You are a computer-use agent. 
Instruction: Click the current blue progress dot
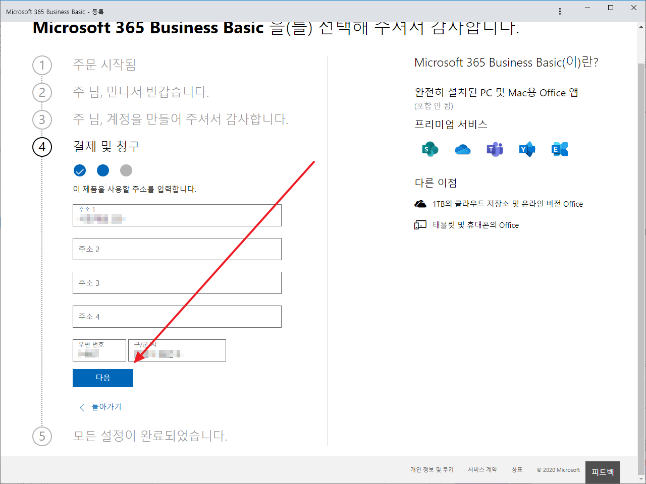tap(103, 170)
